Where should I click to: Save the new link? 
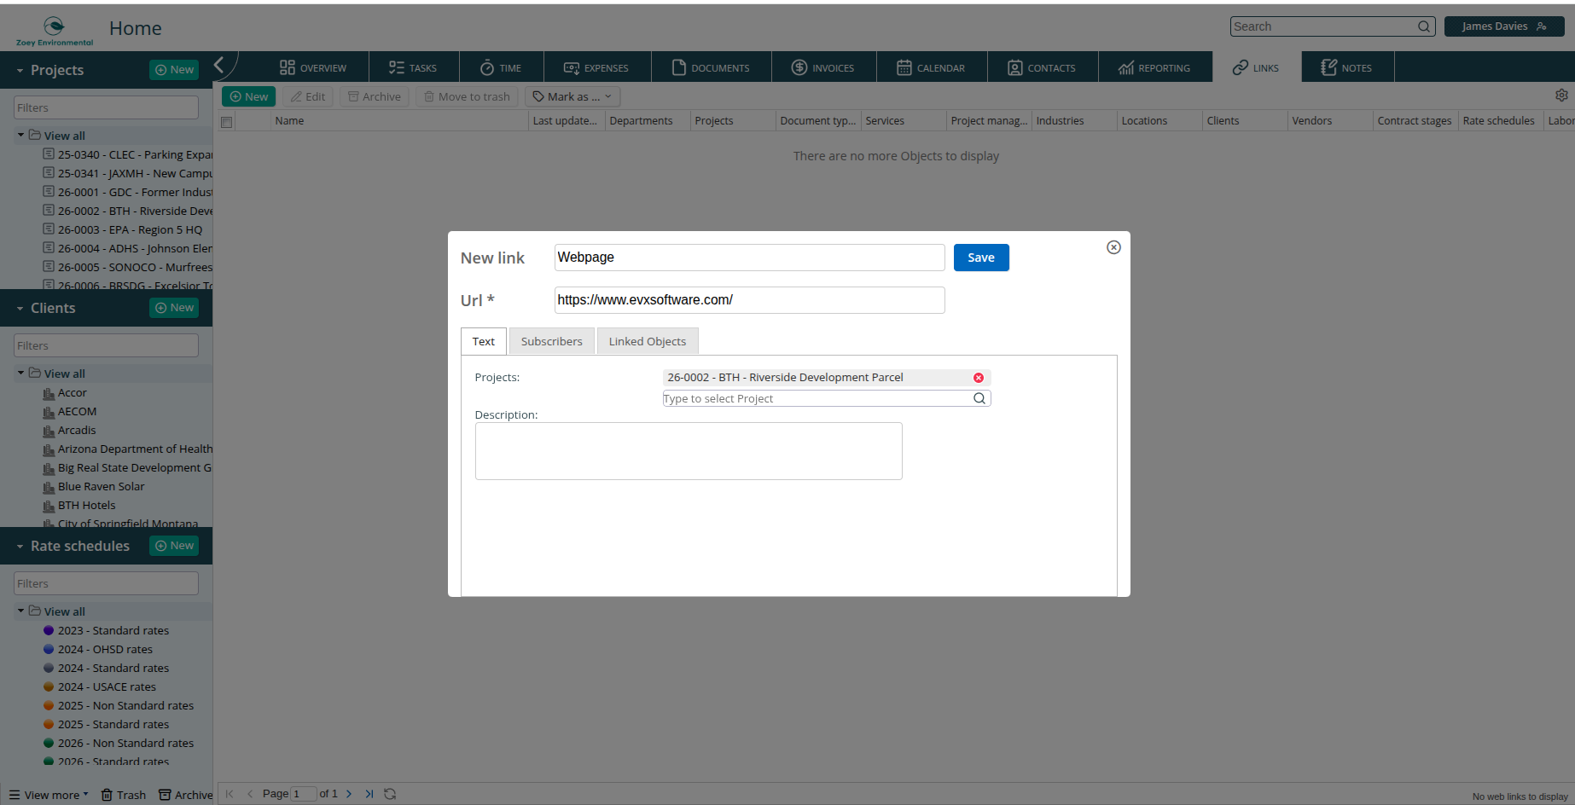point(981,258)
